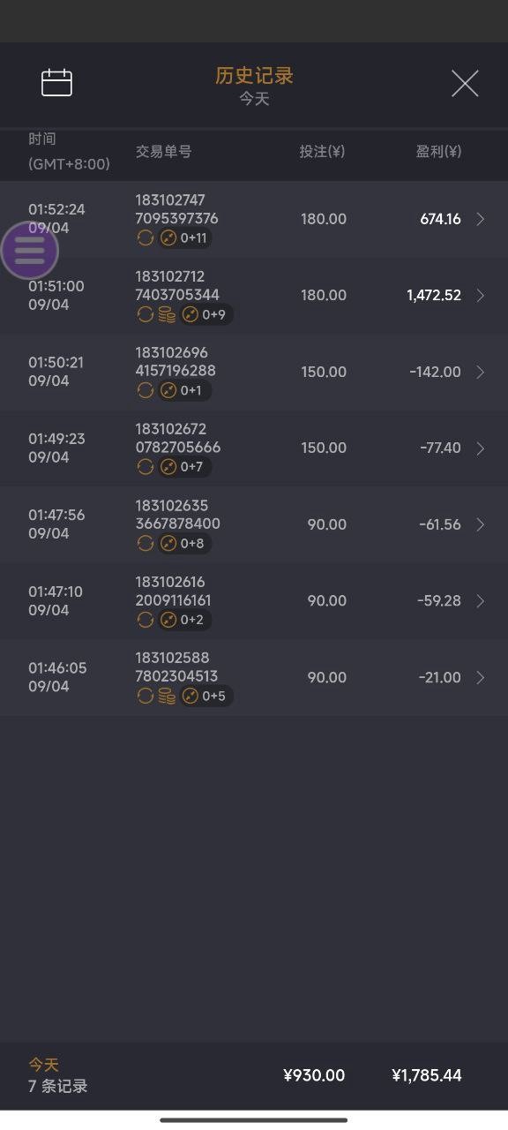The height and width of the screenshot is (1130, 508).
Task: Click refresh icon in 01:47:56 record
Action: tap(146, 543)
